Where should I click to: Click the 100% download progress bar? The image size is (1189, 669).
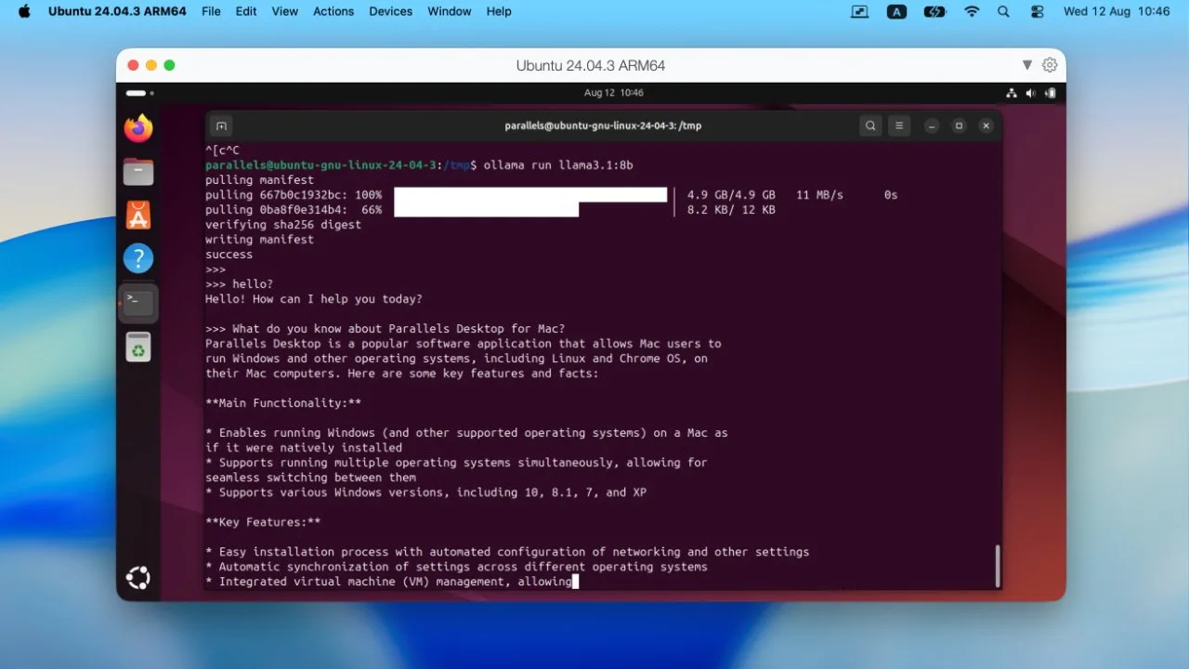(x=530, y=194)
